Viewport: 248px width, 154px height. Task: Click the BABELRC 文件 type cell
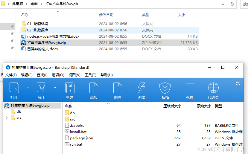pyautogui.click(x=227, y=125)
